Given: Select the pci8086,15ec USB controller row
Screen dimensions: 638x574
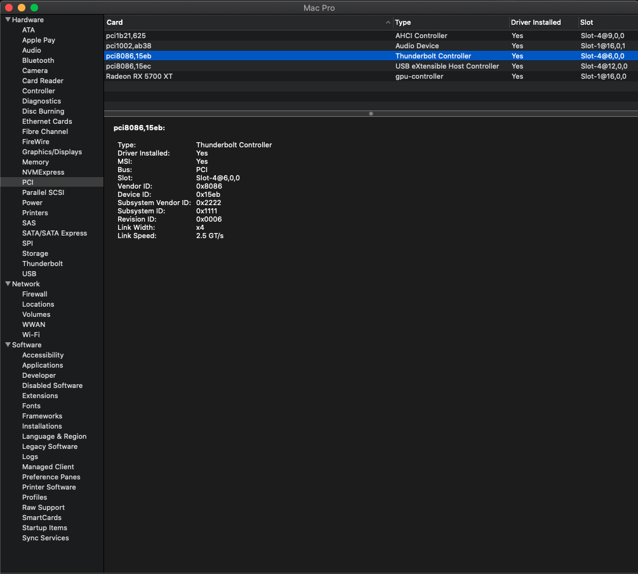Looking at the screenshot, I should pos(371,66).
